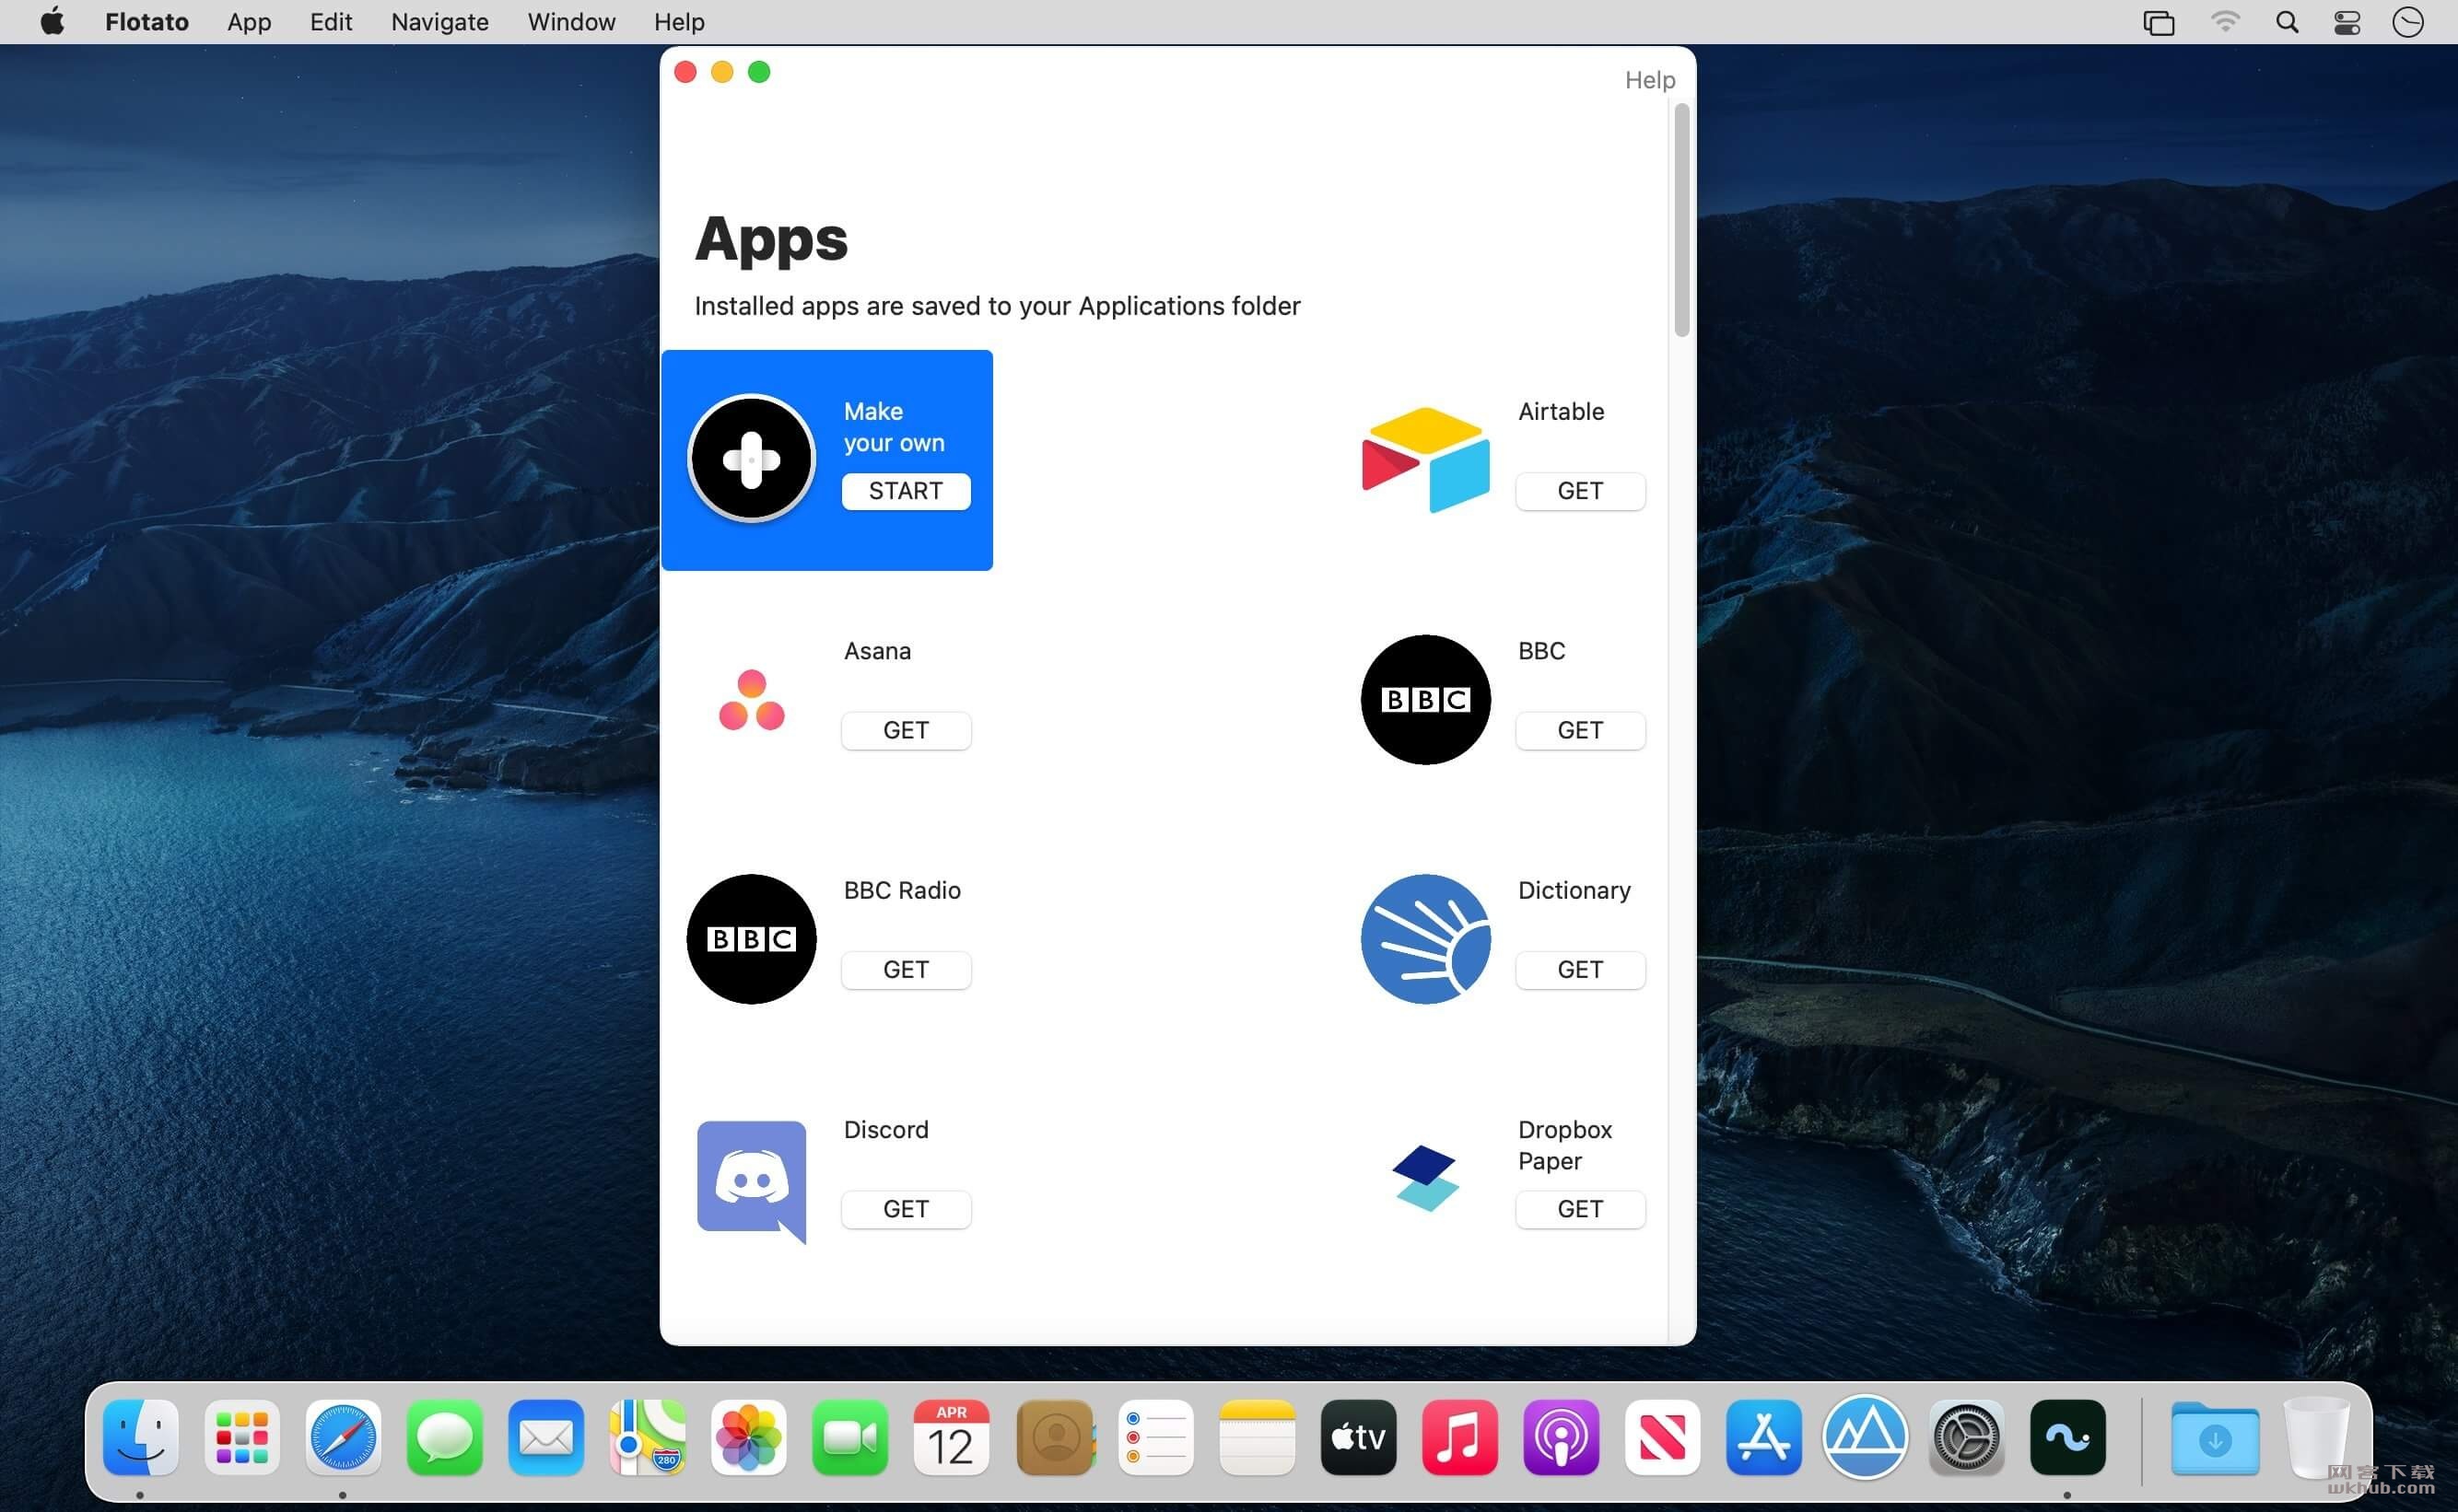Minimize the Flotato window

tap(722, 72)
